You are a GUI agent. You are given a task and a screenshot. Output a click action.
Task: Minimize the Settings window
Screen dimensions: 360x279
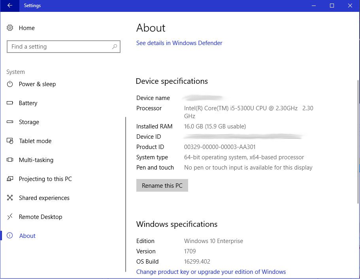point(314,6)
